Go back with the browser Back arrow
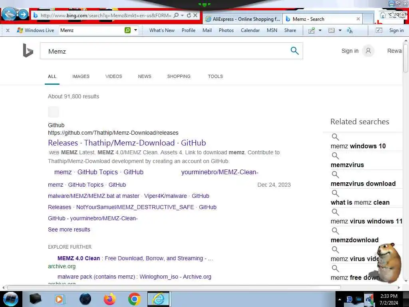This screenshot has height=307, width=409. [x=9, y=14]
